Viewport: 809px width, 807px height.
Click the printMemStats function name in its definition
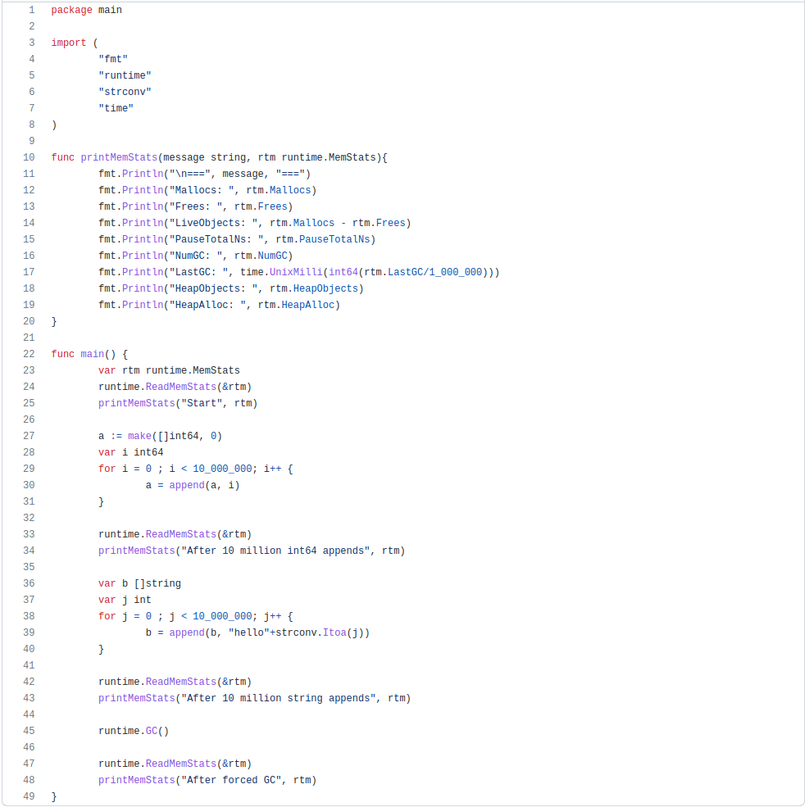coord(119,157)
